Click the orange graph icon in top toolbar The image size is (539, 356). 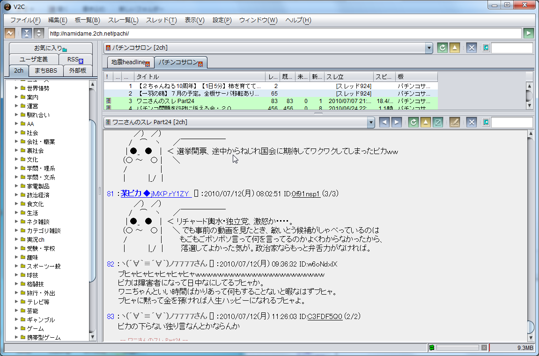pyautogui.click(x=9, y=33)
